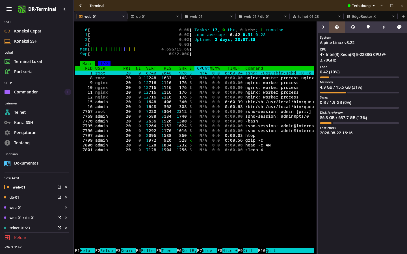This screenshot has width=407, height=254.
Task: Open the hamburger menu
Action: [x=9, y=9]
